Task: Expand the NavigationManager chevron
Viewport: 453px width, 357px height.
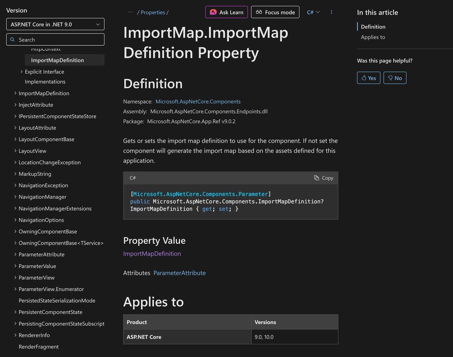Action: pyautogui.click(x=15, y=197)
